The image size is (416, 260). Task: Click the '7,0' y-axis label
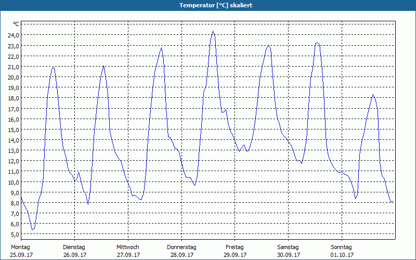click(15, 214)
